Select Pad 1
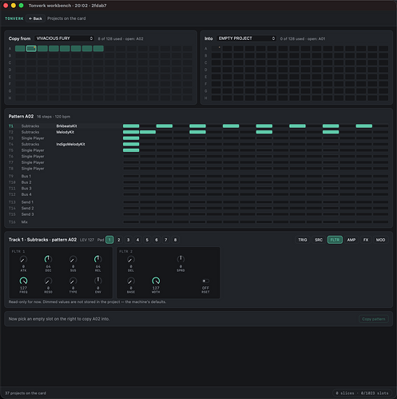397x399 pixels. (109, 240)
